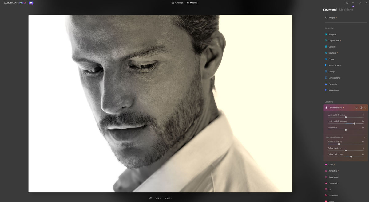Switch to the Modifiche tab
The image size is (369, 202).
pyautogui.click(x=346, y=10)
